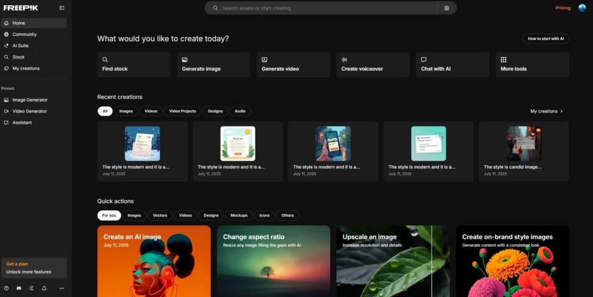
Task: Open the Thank You card creation thumbnail
Action: (x=237, y=144)
